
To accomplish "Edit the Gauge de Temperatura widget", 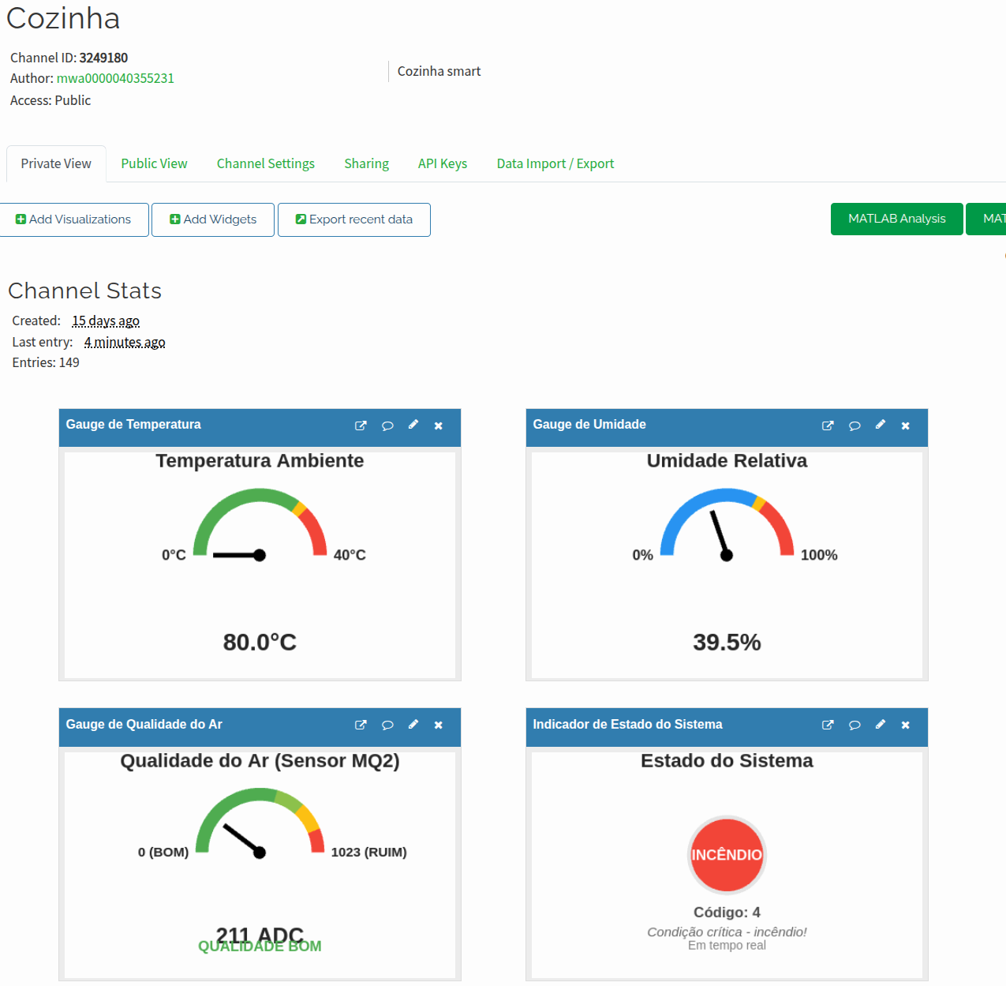I will coord(413,425).
